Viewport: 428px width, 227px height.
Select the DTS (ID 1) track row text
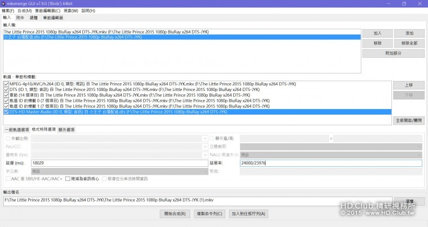135,89
